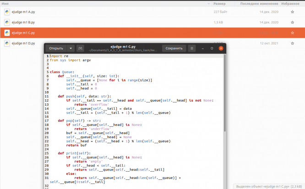Open the gedit hamburger menu
The image size is (305, 189).
(x=192, y=48)
